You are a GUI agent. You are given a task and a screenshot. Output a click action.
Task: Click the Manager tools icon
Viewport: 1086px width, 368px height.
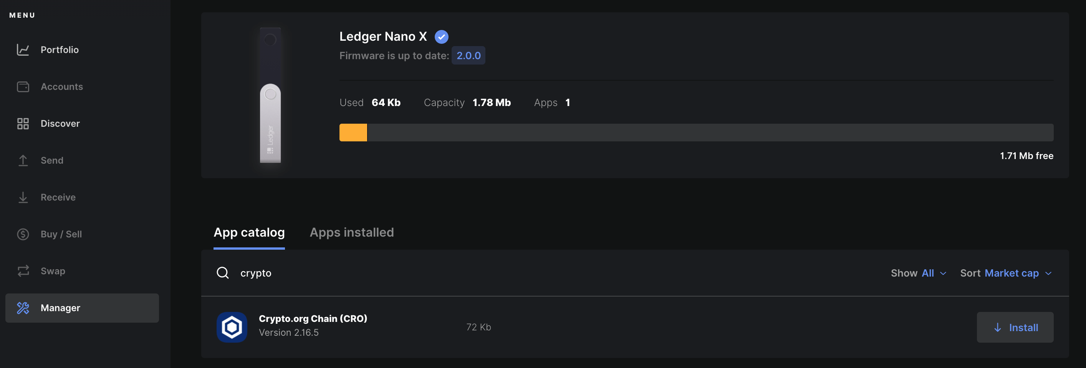coord(23,308)
